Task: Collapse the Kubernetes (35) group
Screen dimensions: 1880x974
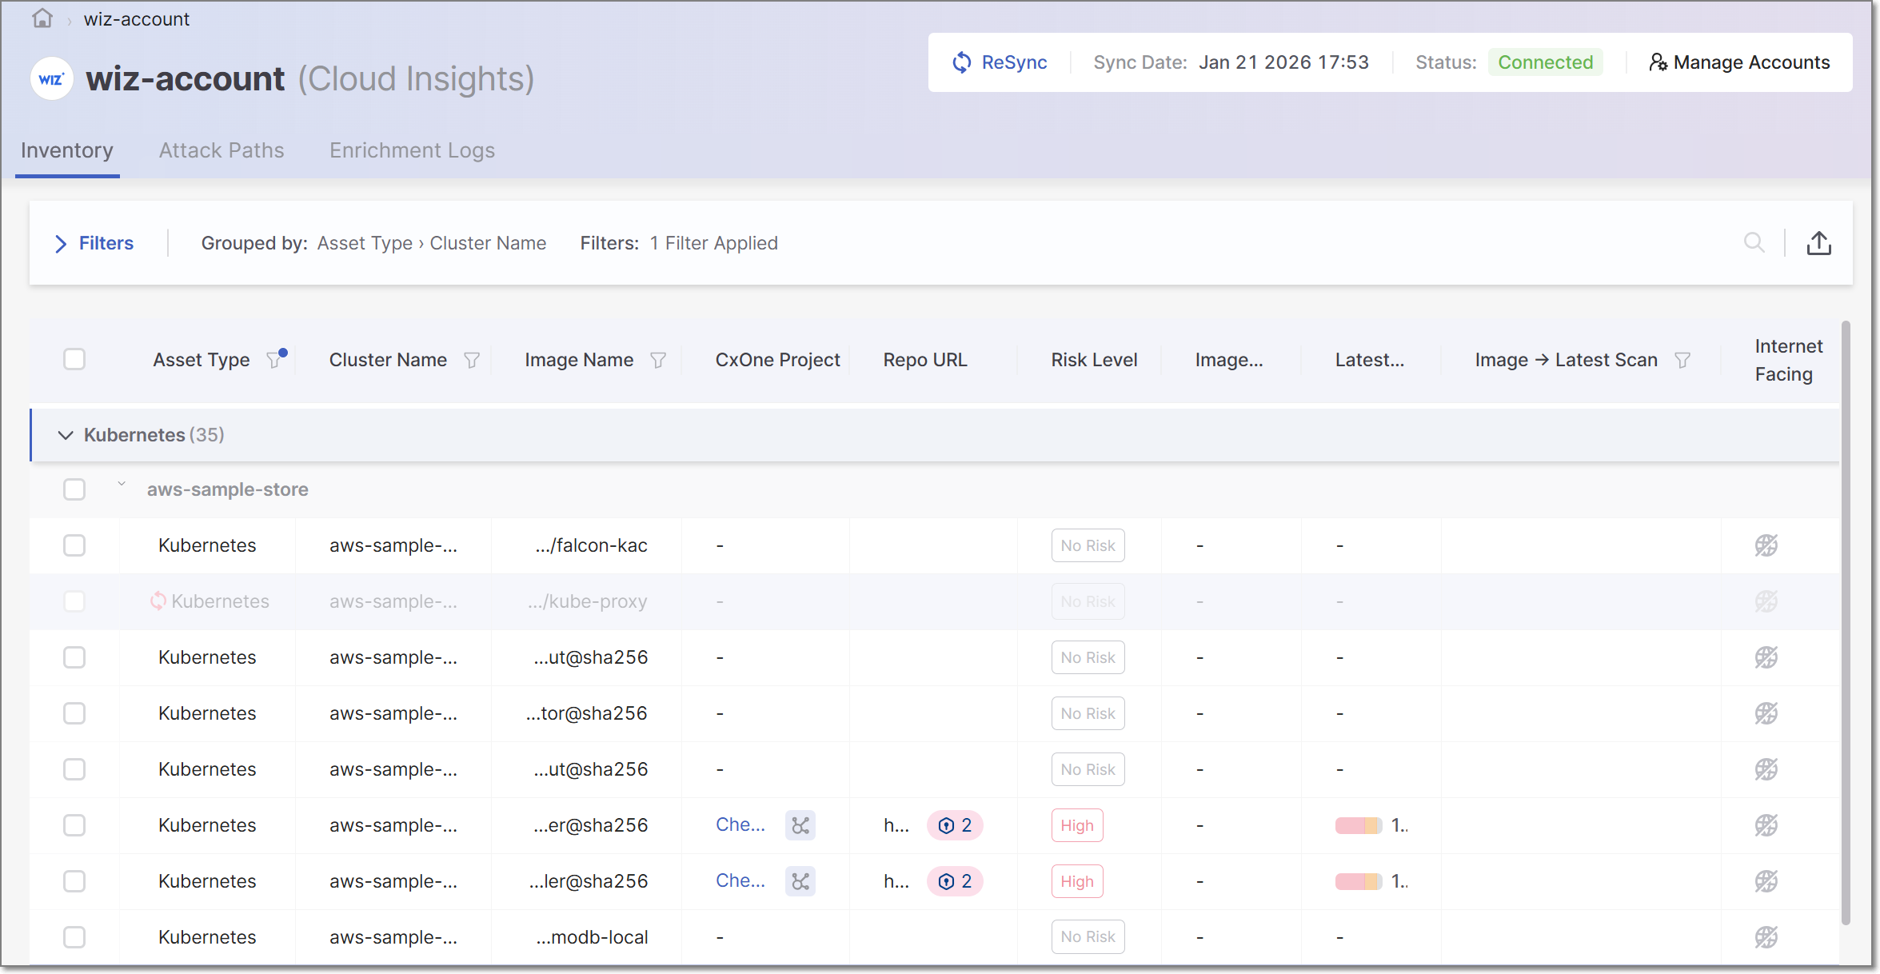Action: (66, 435)
